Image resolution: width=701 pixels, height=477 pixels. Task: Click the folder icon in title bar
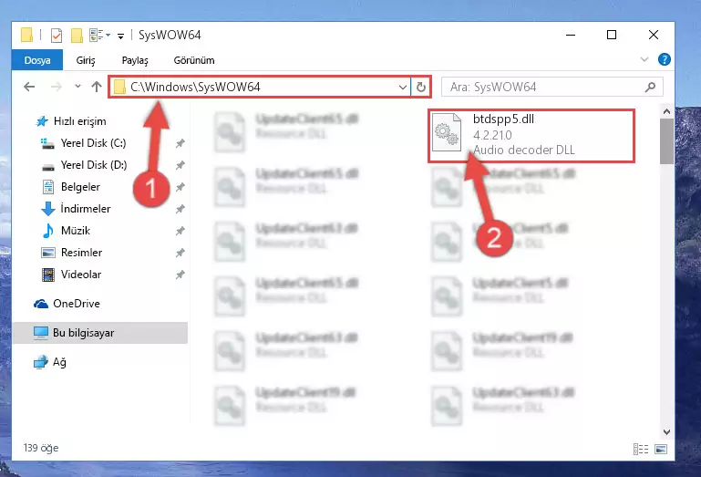[x=26, y=35]
